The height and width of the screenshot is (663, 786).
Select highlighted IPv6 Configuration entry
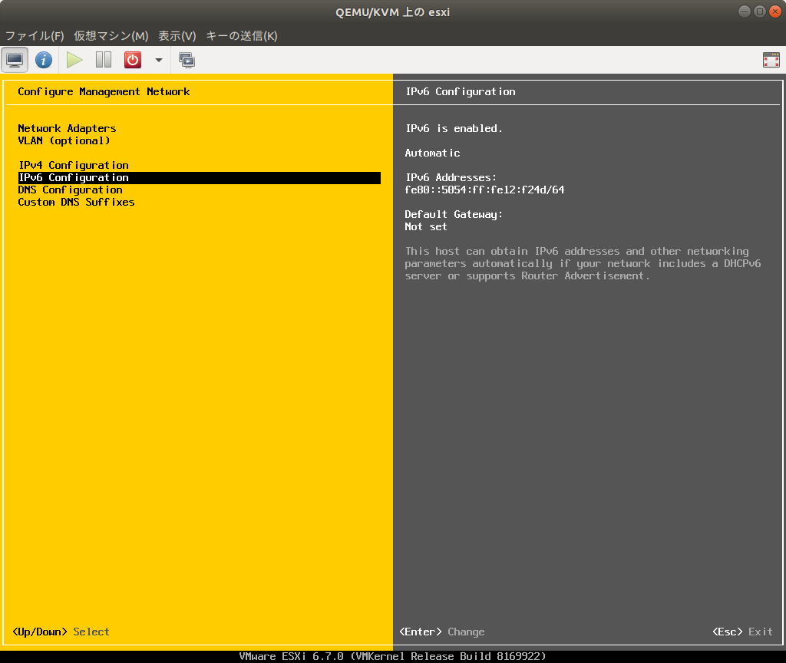[199, 178]
